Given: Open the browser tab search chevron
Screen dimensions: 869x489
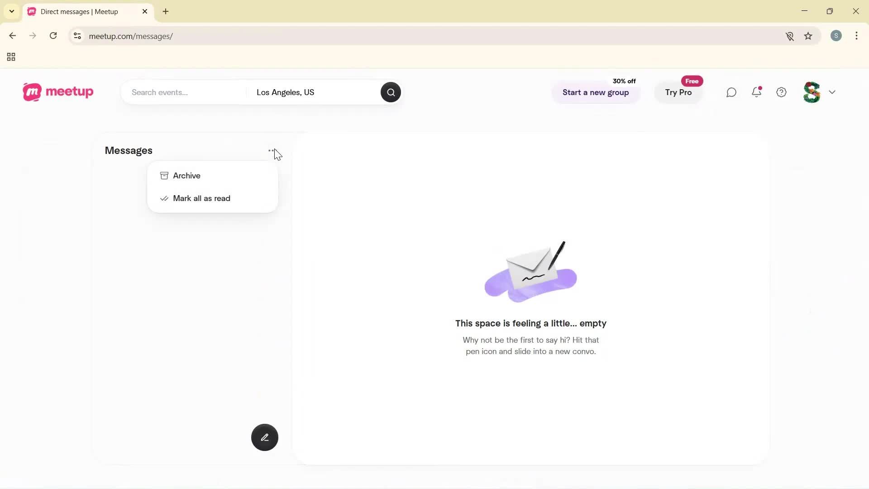Looking at the screenshot, I should [x=11, y=11].
